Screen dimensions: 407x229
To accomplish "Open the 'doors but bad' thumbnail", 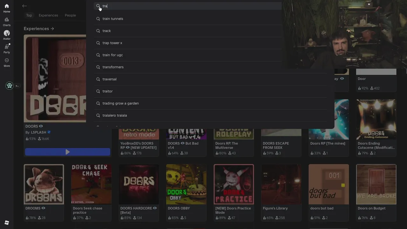I will tap(329, 184).
